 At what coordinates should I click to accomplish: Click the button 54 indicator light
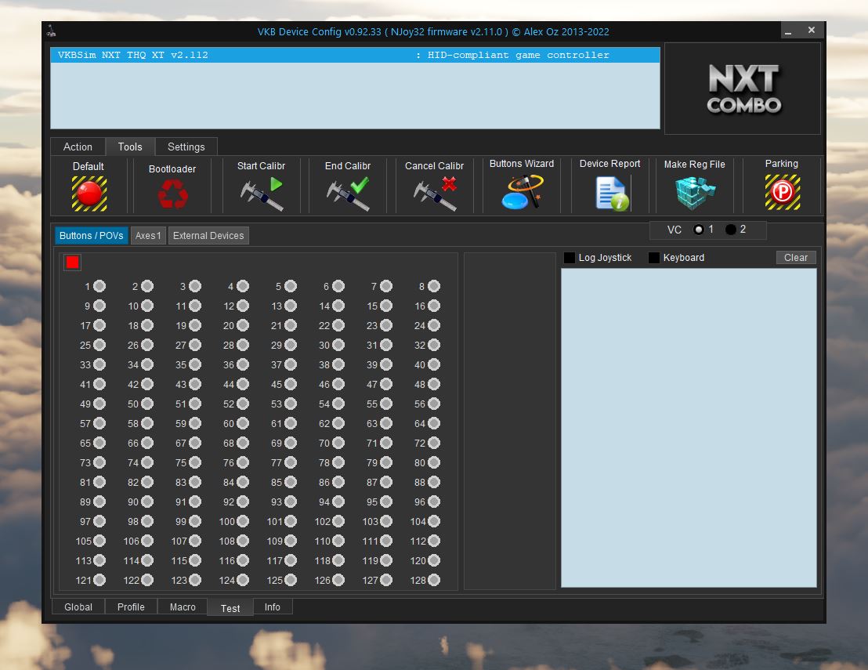338,404
